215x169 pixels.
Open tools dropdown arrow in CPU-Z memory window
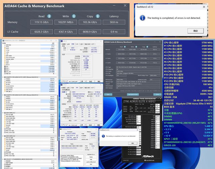pos(86,82)
